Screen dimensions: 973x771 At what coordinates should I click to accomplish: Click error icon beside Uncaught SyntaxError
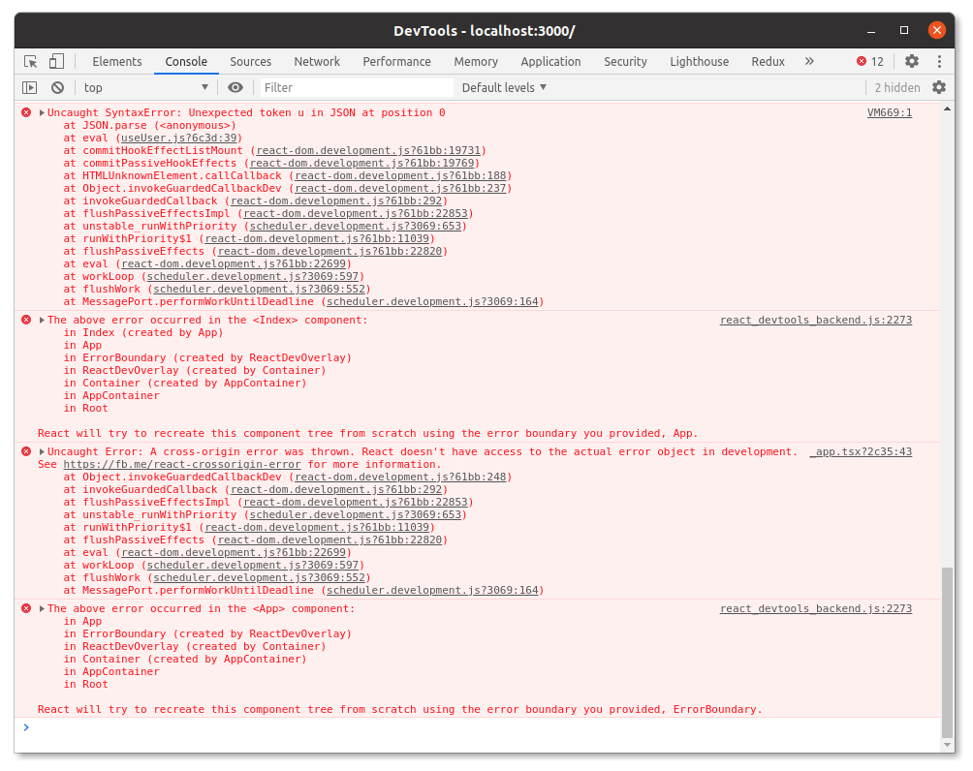point(26,112)
